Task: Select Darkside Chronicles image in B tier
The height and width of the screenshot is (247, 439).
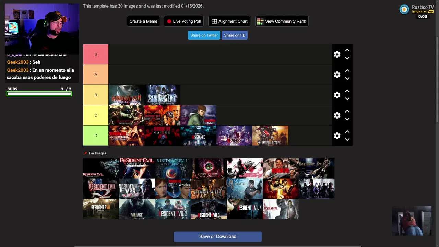Action: (x=163, y=95)
